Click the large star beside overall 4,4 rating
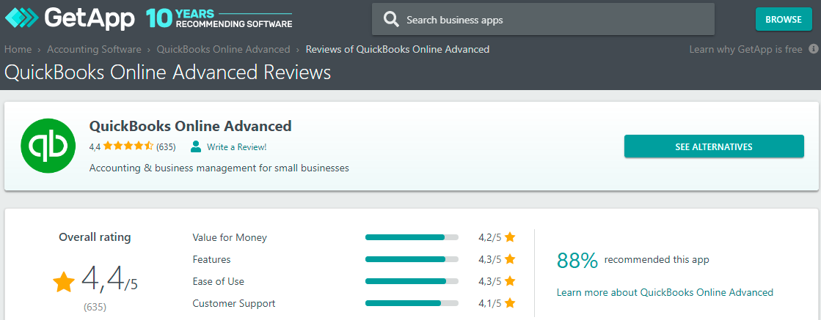The width and height of the screenshot is (821, 320). click(x=64, y=283)
